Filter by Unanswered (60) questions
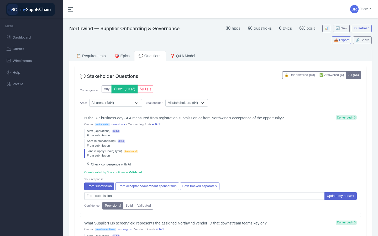Screen dimensions: 378x236 click(300, 75)
